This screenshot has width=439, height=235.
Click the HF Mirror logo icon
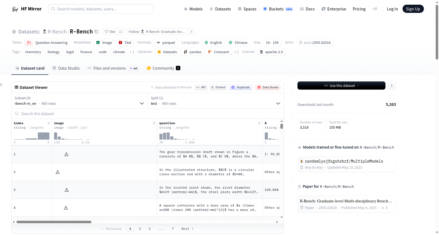click(15, 9)
